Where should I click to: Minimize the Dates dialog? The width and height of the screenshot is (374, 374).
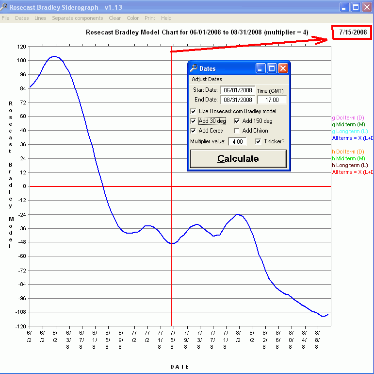[x=260, y=68]
